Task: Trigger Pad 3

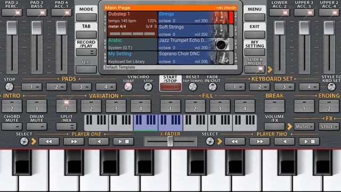Action: tap(82, 87)
